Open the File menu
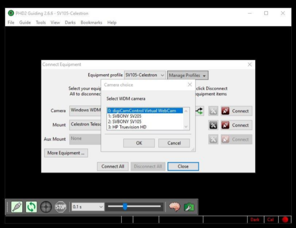The image size is (296, 228). click(11, 23)
